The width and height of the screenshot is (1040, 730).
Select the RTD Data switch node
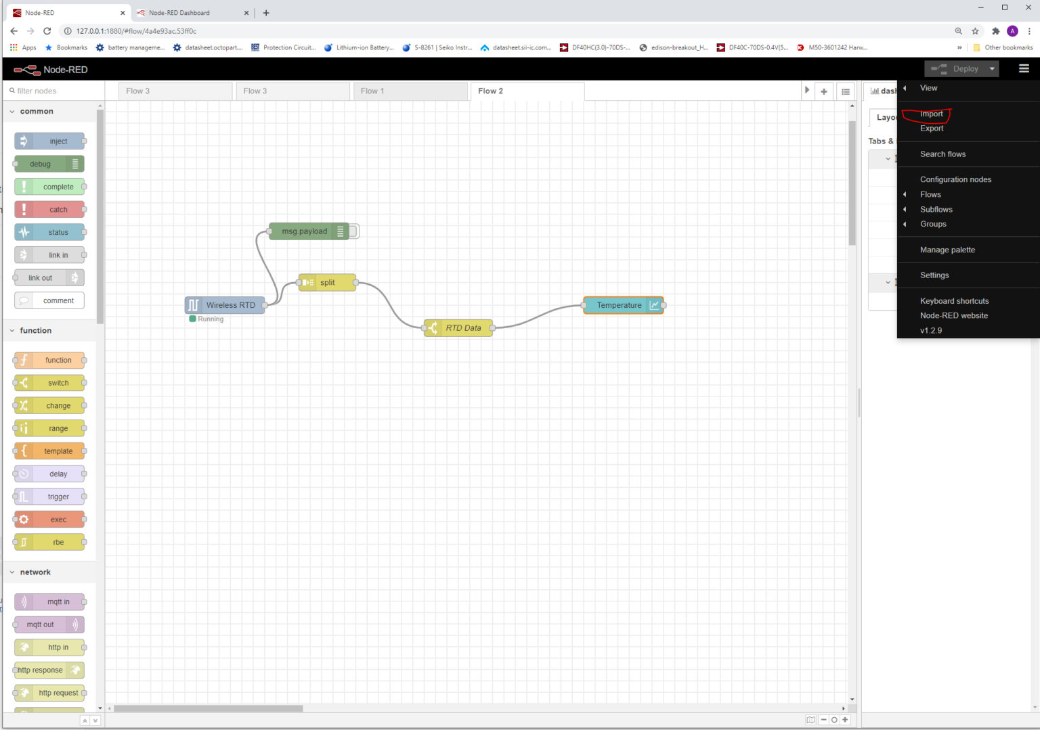pos(458,328)
